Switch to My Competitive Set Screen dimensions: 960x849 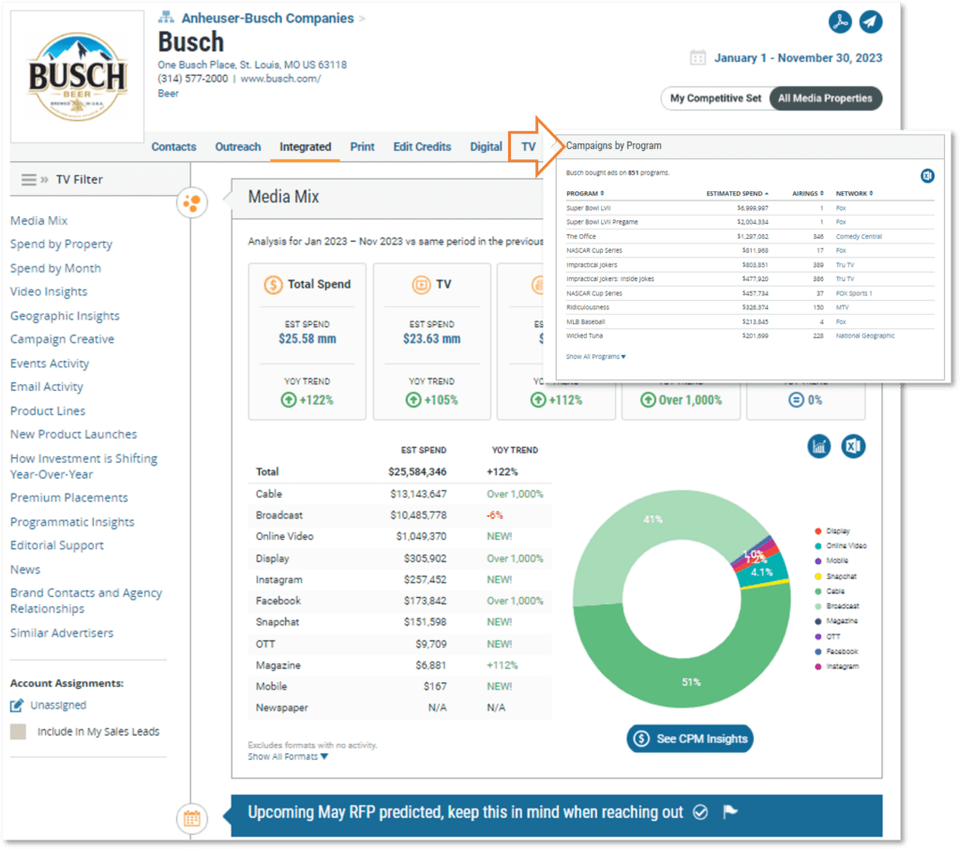coord(715,98)
